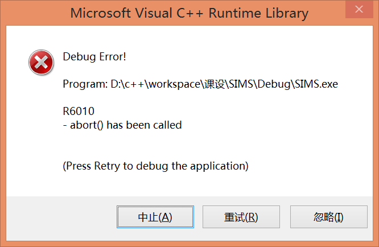Choose 重试(R) to debug the application

[241, 217]
